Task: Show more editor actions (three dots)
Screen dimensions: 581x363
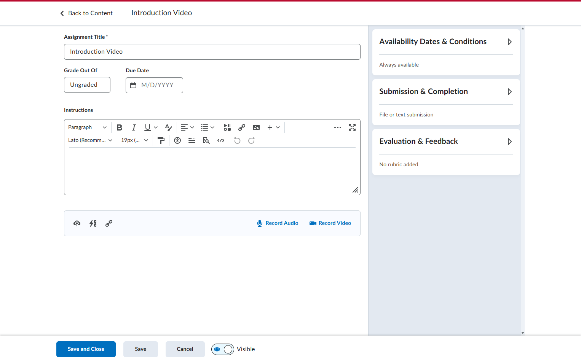Action: (338, 127)
